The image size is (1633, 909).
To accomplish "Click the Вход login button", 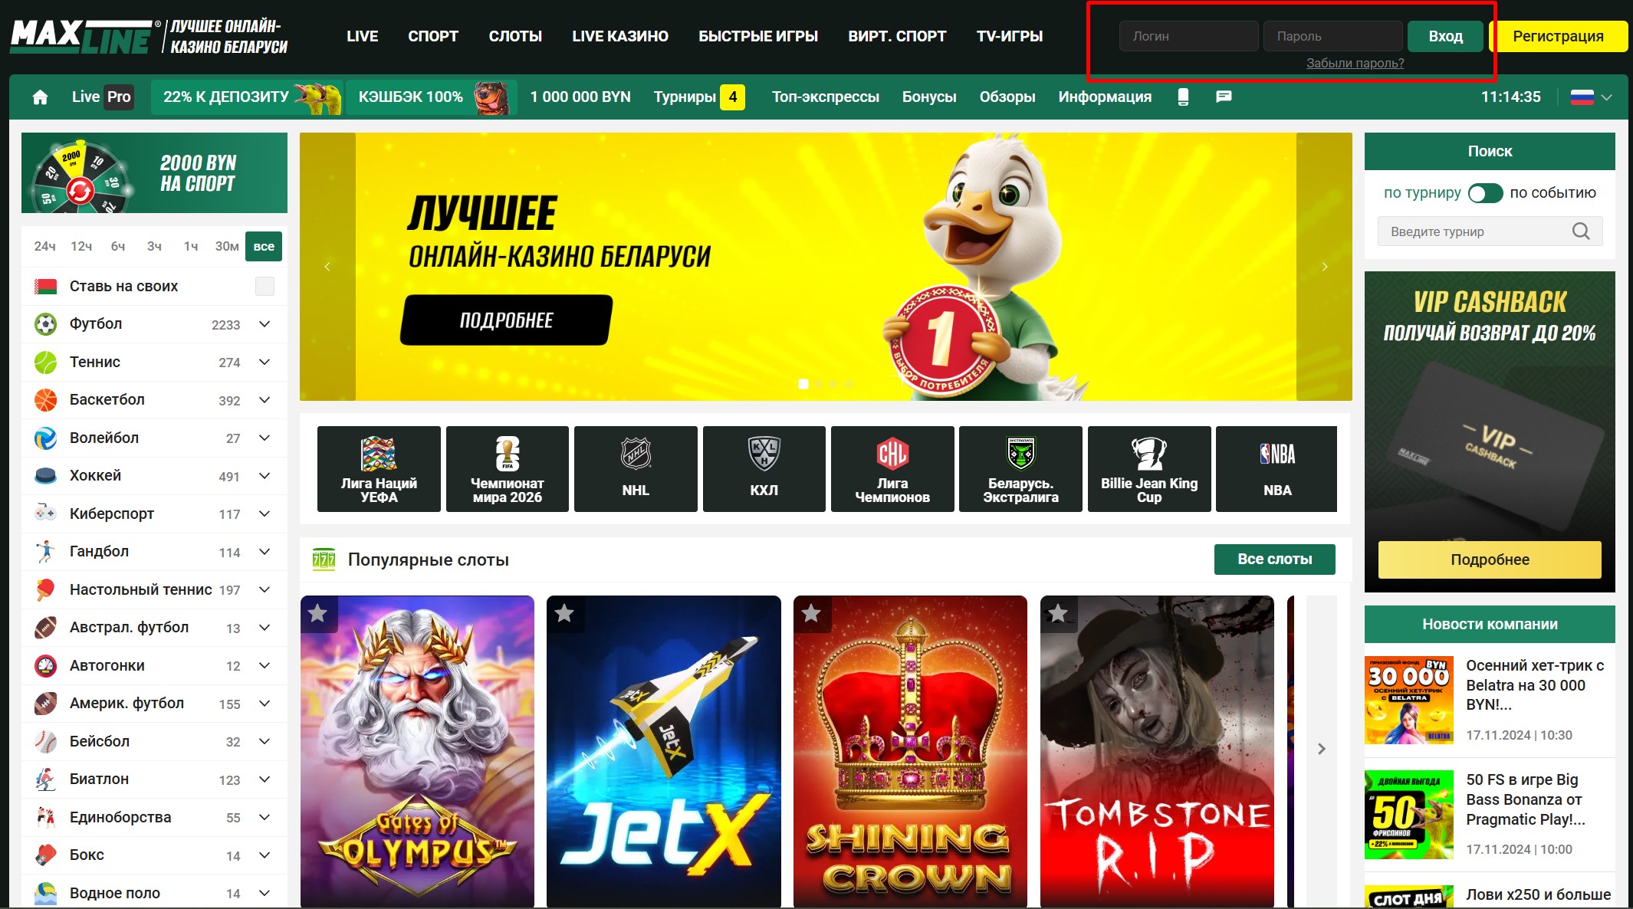I will point(1445,36).
